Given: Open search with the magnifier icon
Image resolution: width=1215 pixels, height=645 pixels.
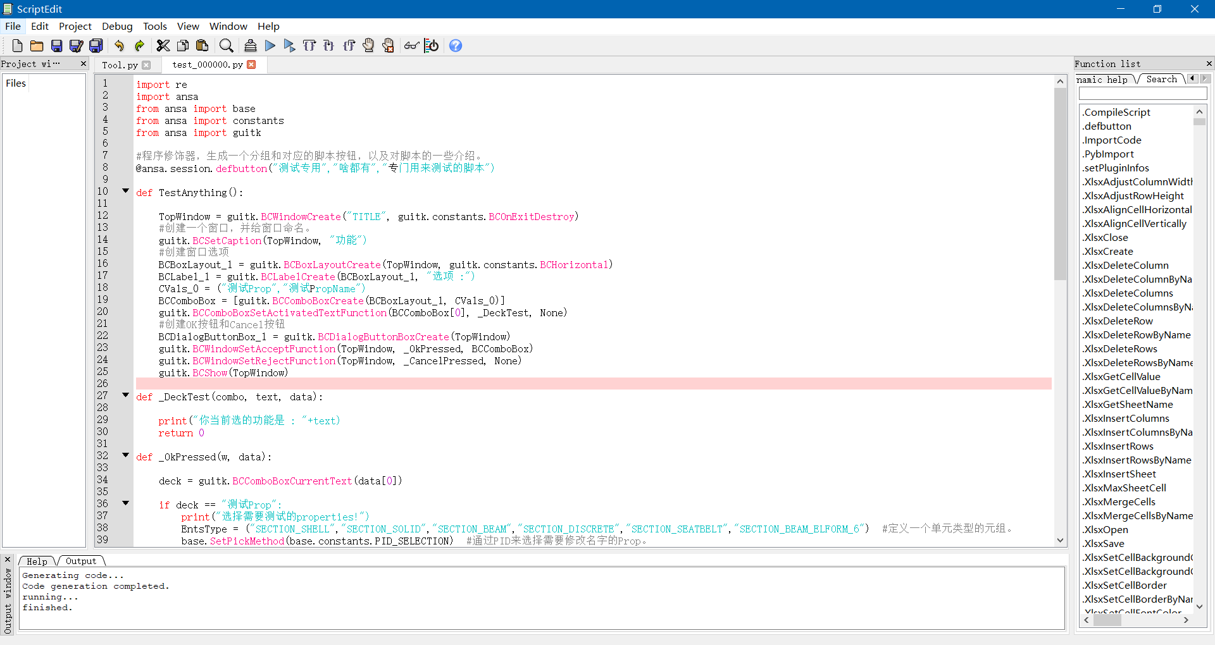Looking at the screenshot, I should click(226, 46).
